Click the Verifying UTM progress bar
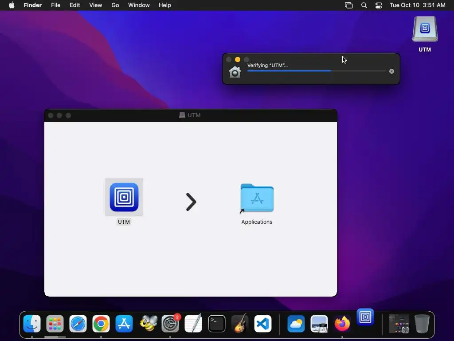Image resolution: width=454 pixels, height=341 pixels. 316,71
